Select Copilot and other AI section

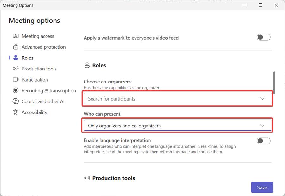pos(43,101)
